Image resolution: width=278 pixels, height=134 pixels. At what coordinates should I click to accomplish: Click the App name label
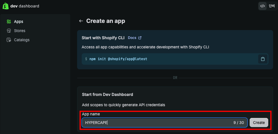click(x=91, y=114)
